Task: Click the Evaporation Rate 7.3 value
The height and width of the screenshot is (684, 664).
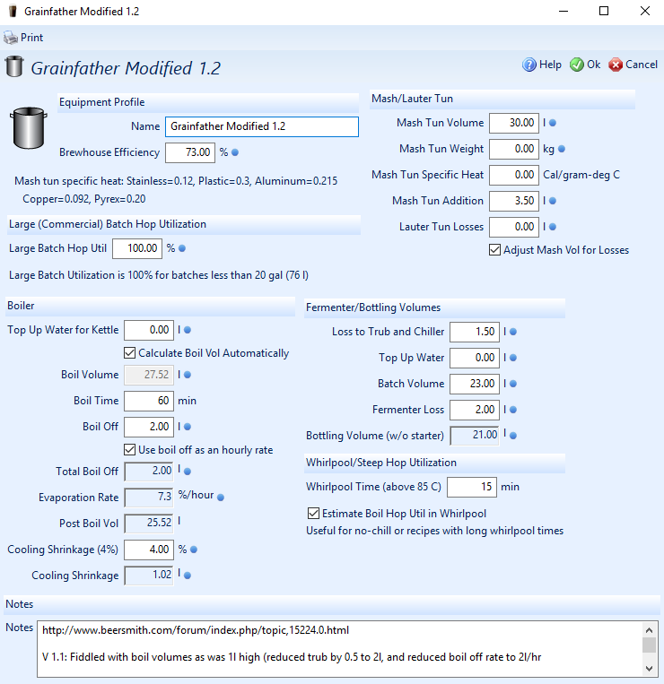Action: pos(149,498)
